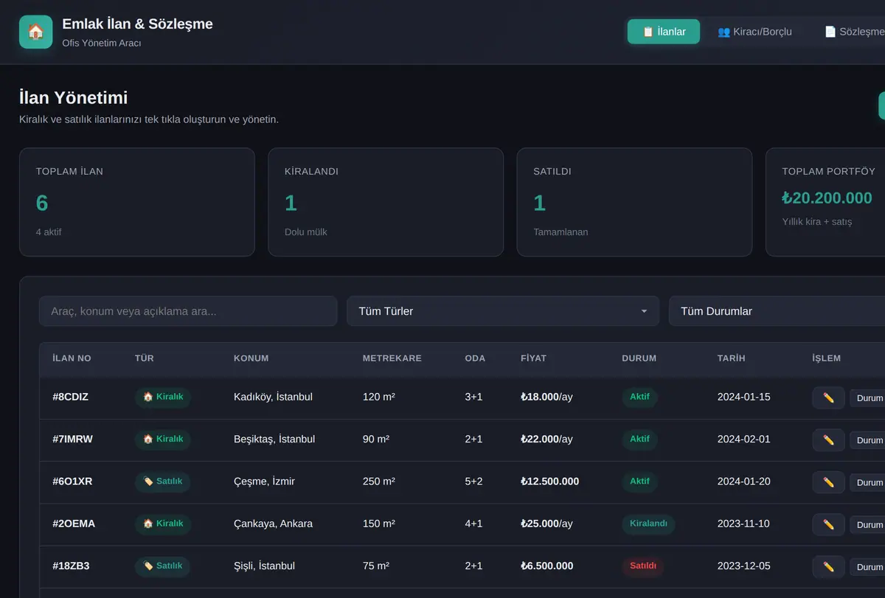Focus the listing search field

tap(188, 311)
